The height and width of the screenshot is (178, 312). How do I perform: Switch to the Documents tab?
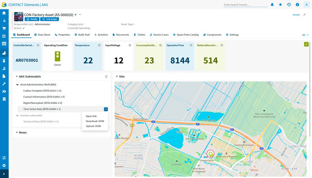click(x=121, y=35)
